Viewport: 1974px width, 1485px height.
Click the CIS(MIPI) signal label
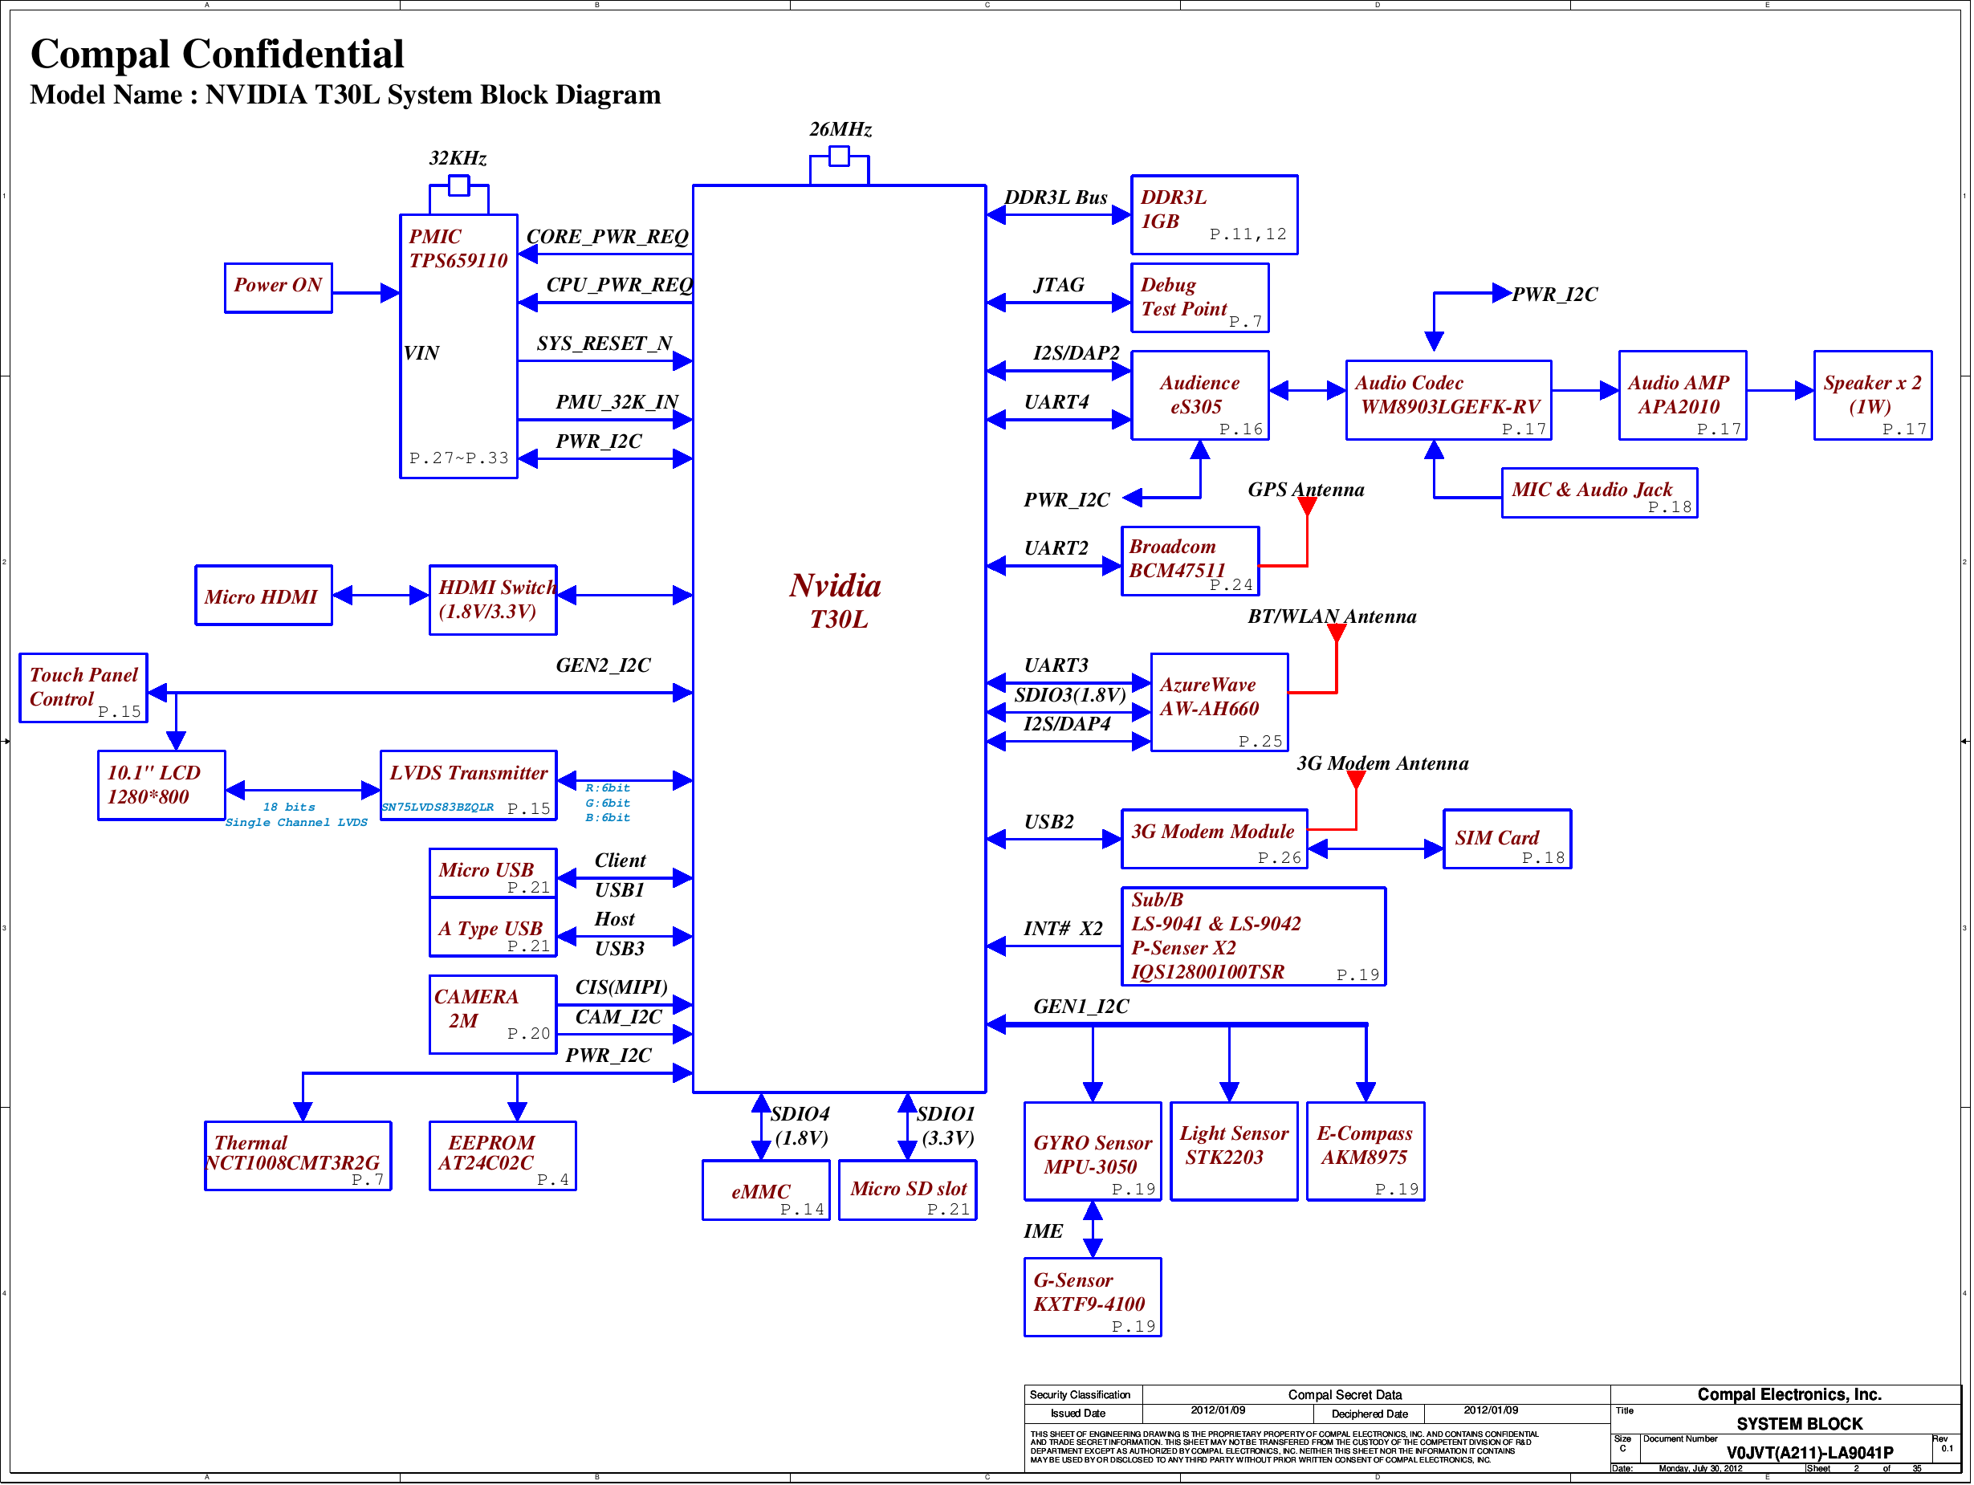[x=621, y=987]
